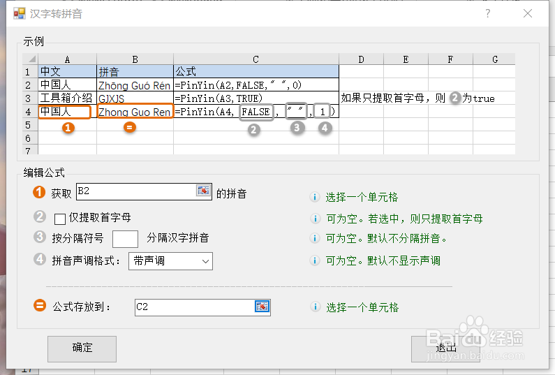555x375 pixels.
Task: Click the range picker icon in 公式存放到 field
Action: click(262, 307)
